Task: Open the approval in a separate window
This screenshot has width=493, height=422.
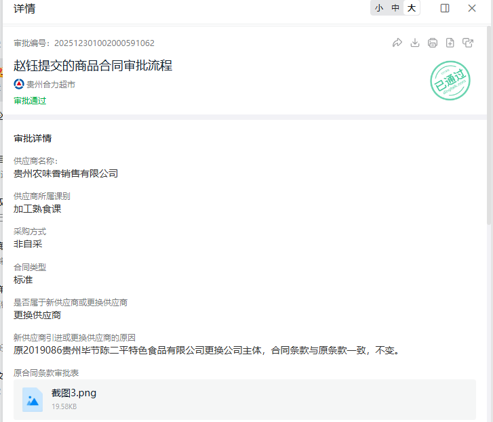Action: pyautogui.click(x=468, y=43)
